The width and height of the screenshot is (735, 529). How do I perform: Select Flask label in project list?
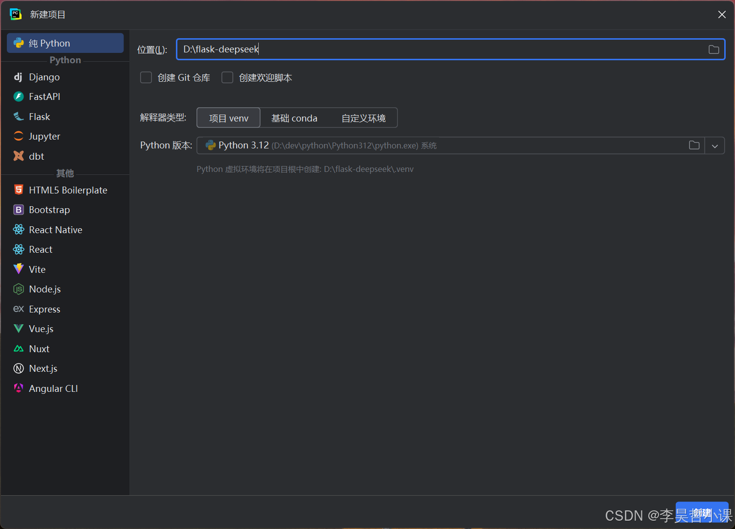click(40, 117)
